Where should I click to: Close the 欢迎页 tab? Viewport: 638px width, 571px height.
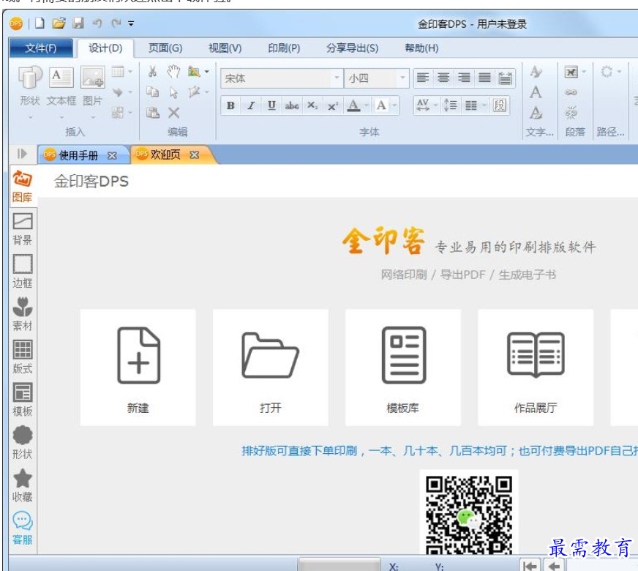(195, 155)
